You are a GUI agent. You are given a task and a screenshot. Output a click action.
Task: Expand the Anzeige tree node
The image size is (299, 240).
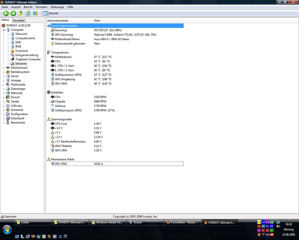pos(4,80)
